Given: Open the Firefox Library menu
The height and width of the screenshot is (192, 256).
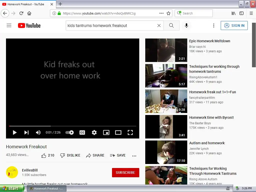Looking at the screenshot, I should (233, 13).
